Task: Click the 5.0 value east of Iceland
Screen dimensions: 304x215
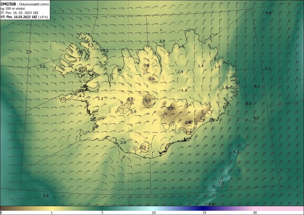Action: [x=249, y=104]
